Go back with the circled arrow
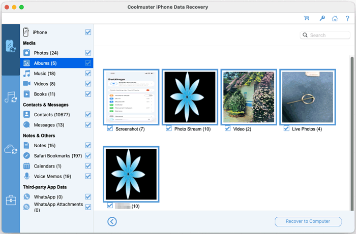The height and width of the screenshot is (234, 356). pos(112,221)
